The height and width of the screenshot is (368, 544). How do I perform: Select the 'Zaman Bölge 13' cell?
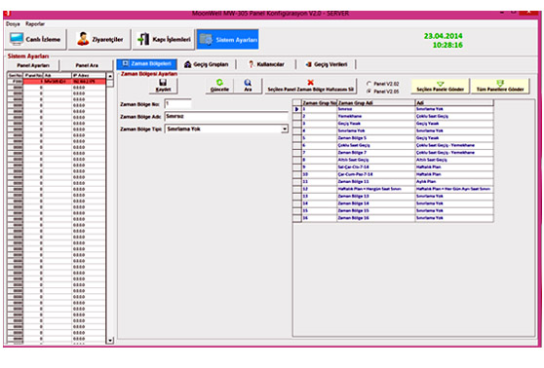[x=376, y=197]
